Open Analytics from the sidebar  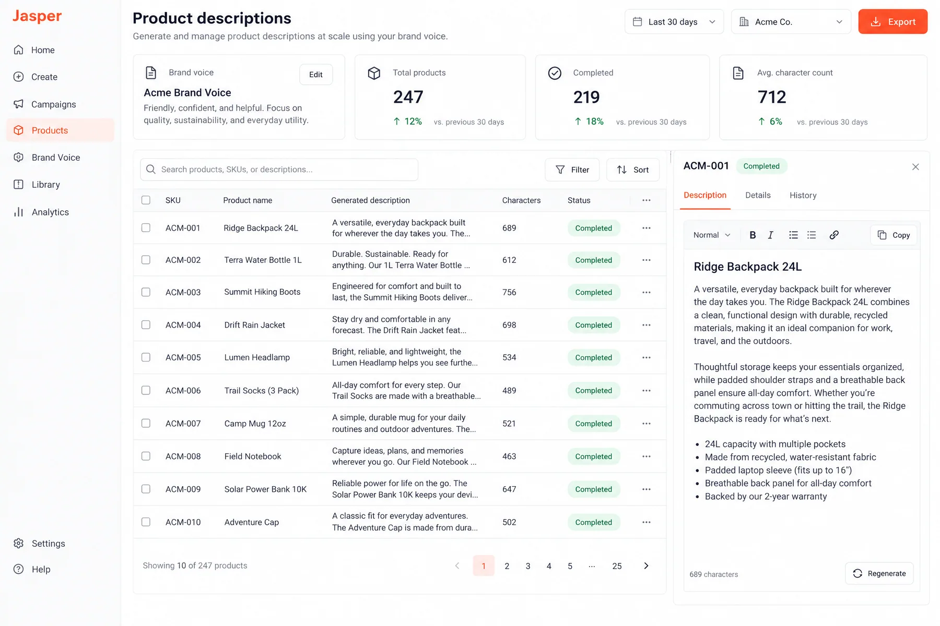pyautogui.click(x=60, y=212)
